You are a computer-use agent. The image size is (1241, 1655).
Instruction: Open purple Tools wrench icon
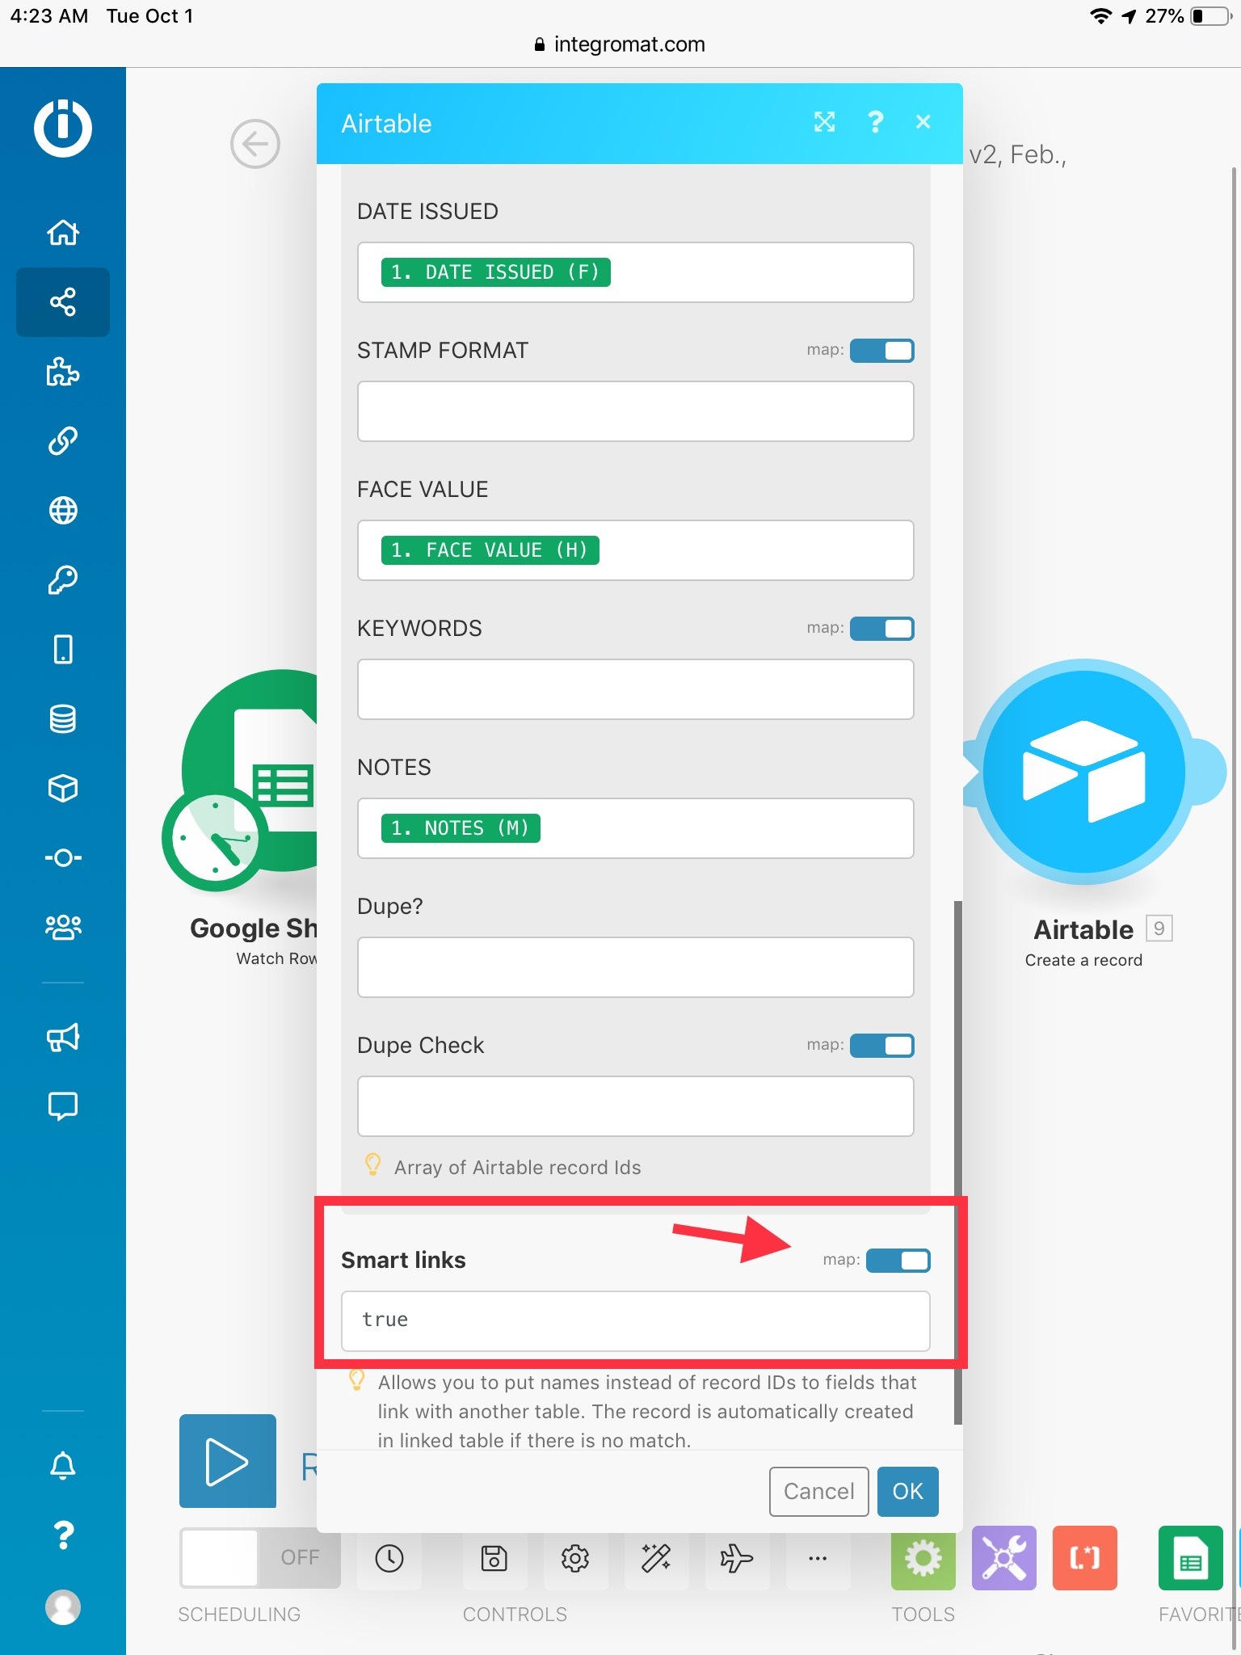coord(1004,1558)
